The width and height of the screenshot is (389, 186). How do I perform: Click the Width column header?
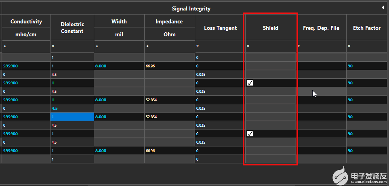point(119,21)
